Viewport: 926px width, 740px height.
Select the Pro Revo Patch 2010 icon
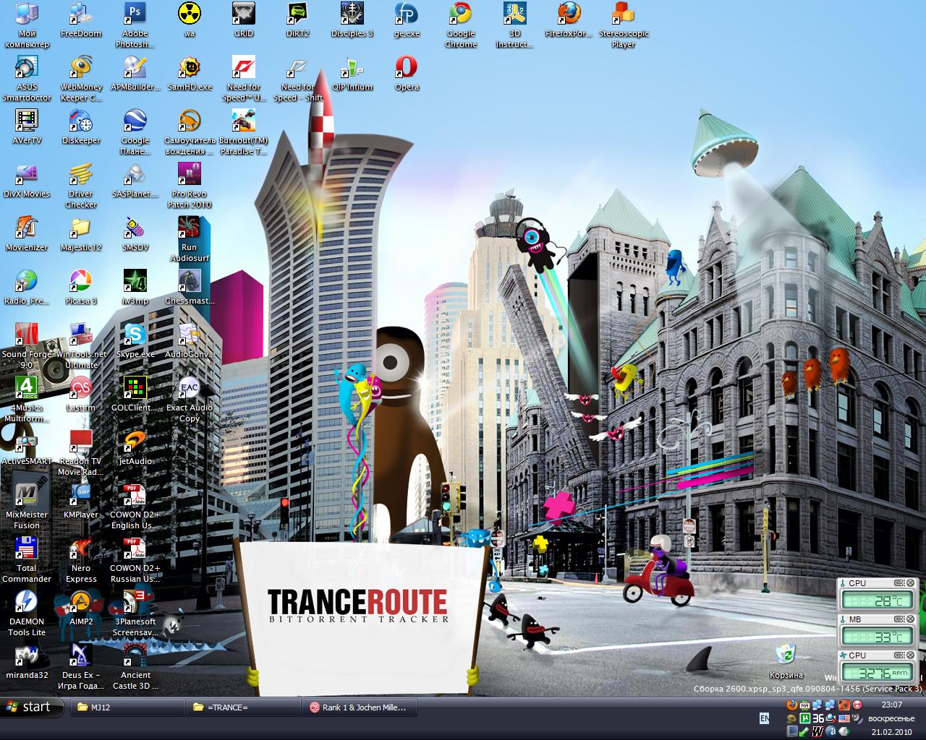pos(190,186)
